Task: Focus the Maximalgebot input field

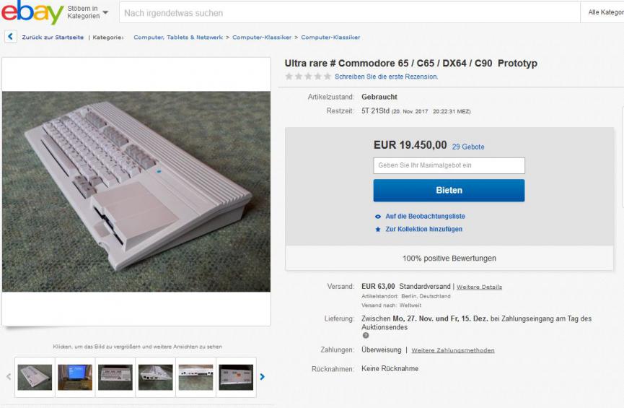Action: [449, 165]
